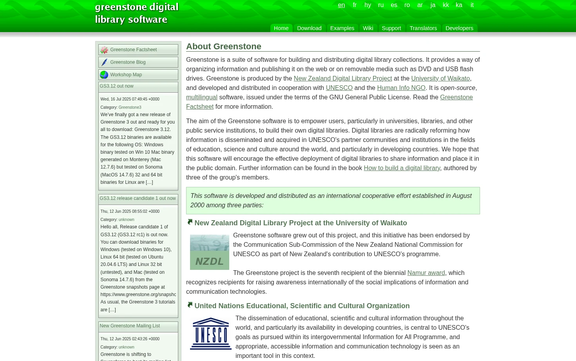Visit the University of Waikato link

pos(440,78)
